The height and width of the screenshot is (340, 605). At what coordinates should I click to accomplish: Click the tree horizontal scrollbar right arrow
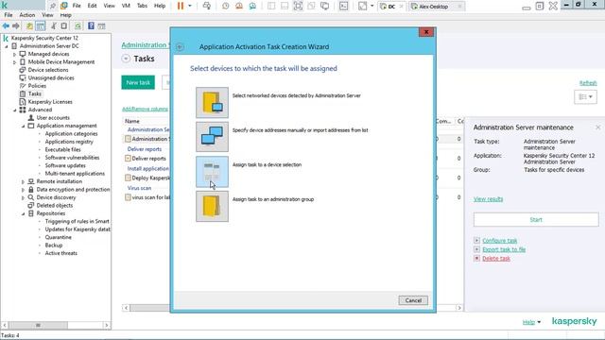107,325
